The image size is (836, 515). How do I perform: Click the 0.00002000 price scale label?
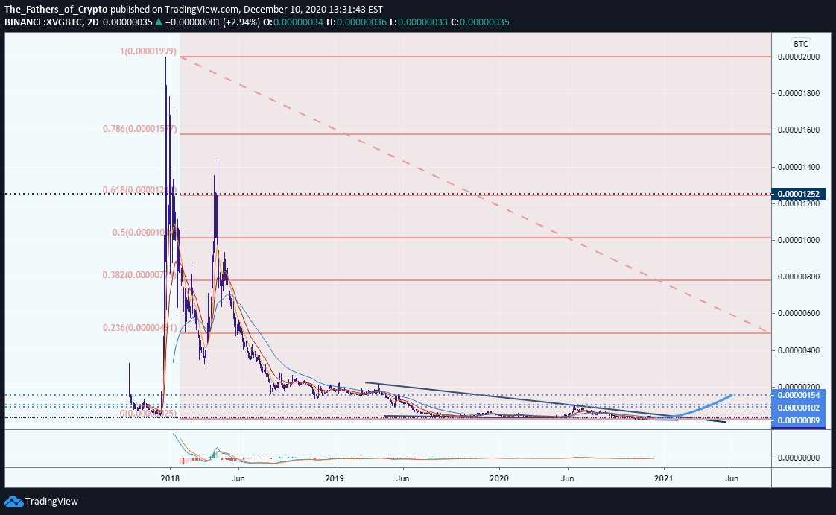coord(799,57)
